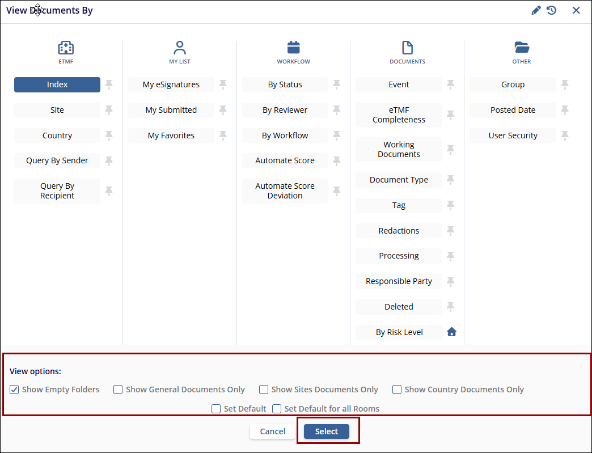Click pin icon next to My eSignatures
The image size is (592, 453).
[x=223, y=84]
